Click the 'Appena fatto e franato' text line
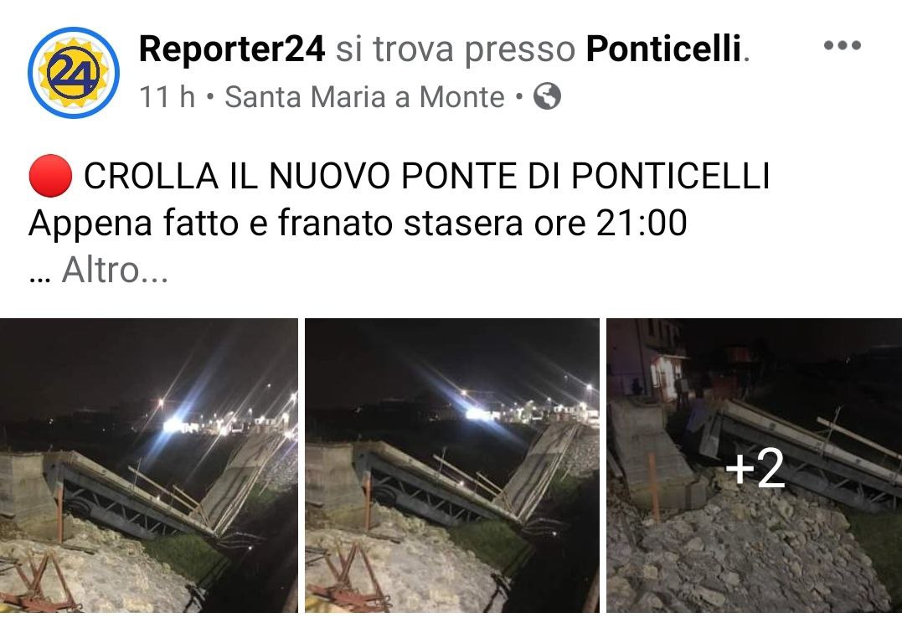902x628 pixels. point(358,223)
